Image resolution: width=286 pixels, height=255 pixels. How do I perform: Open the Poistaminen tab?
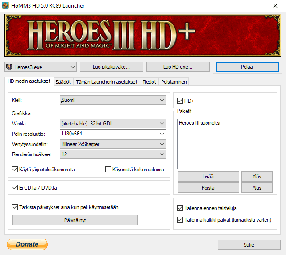coord(174,82)
